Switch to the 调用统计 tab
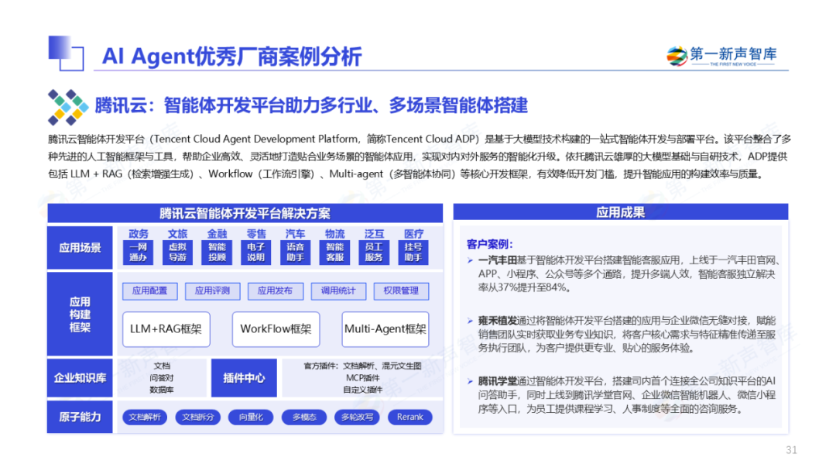 click(338, 291)
